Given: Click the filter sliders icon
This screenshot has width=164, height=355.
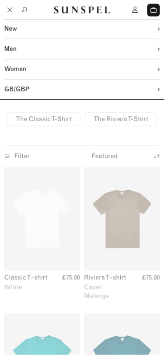Looking at the screenshot, I should (x=7, y=156).
